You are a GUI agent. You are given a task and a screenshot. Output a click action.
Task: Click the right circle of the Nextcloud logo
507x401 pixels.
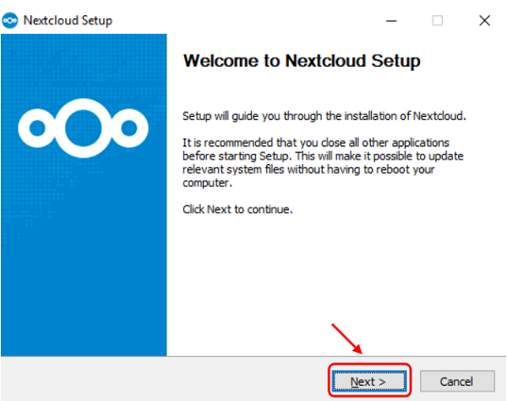[126, 129]
